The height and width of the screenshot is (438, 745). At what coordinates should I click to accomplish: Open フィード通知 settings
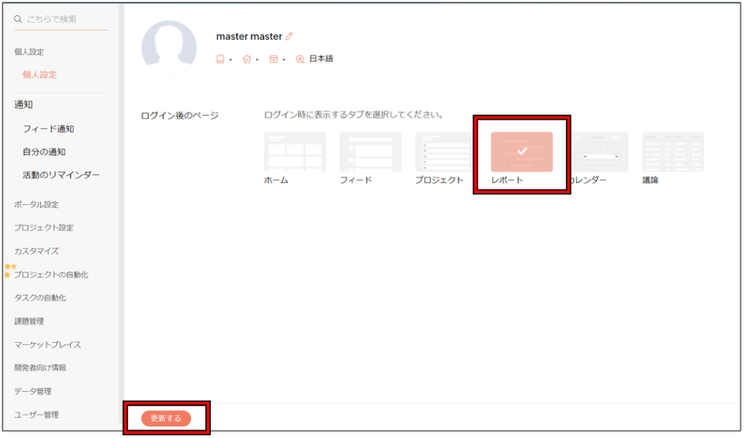48,129
